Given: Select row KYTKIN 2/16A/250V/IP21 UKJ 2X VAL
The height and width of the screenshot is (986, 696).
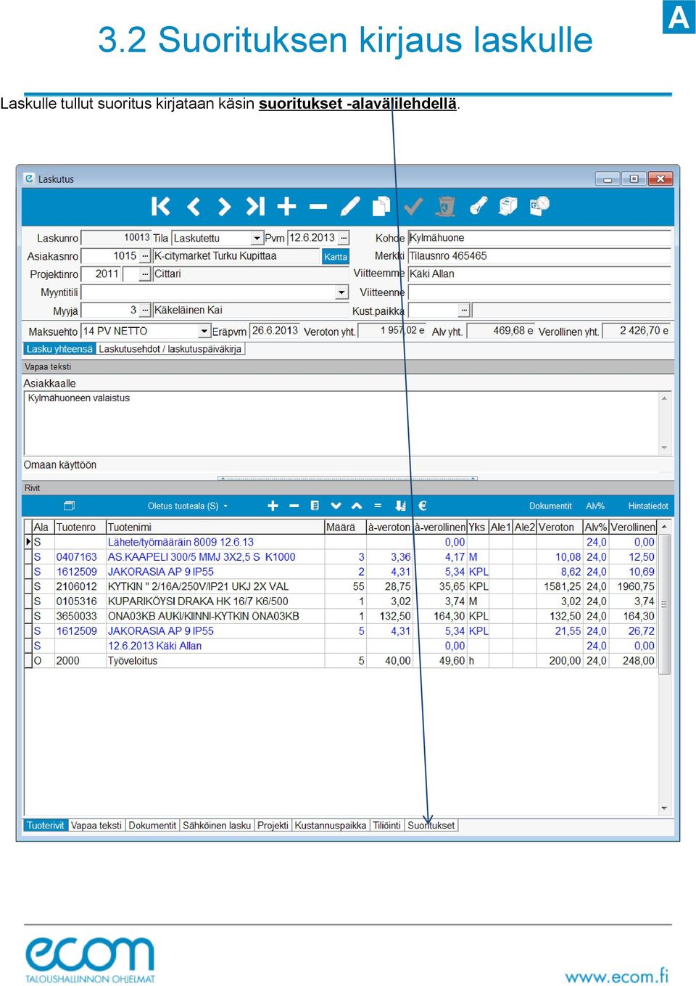Looking at the screenshot, I should click(x=341, y=586).
